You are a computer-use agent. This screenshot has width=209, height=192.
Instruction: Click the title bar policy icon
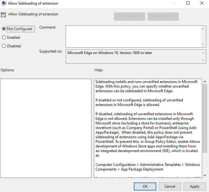pos(4,3)
